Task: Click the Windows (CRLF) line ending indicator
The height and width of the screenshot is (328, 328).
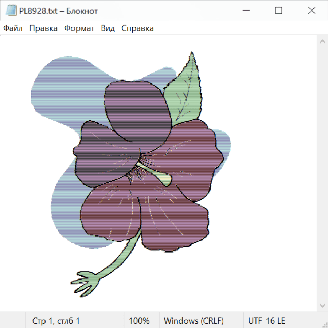Action: [194, 321]
